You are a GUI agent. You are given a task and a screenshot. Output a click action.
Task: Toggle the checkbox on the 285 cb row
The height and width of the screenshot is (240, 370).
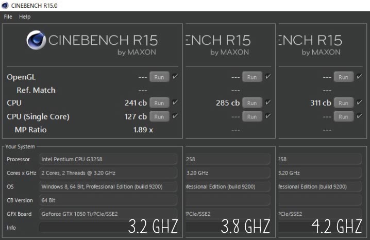267,102
